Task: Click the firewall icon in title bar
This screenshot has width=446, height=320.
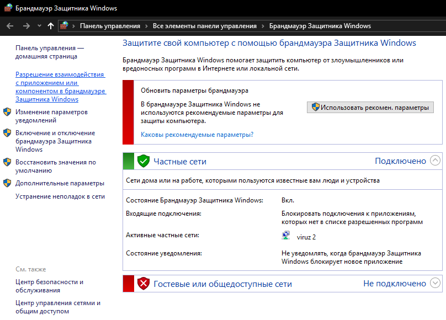Action: coord(8,8)
